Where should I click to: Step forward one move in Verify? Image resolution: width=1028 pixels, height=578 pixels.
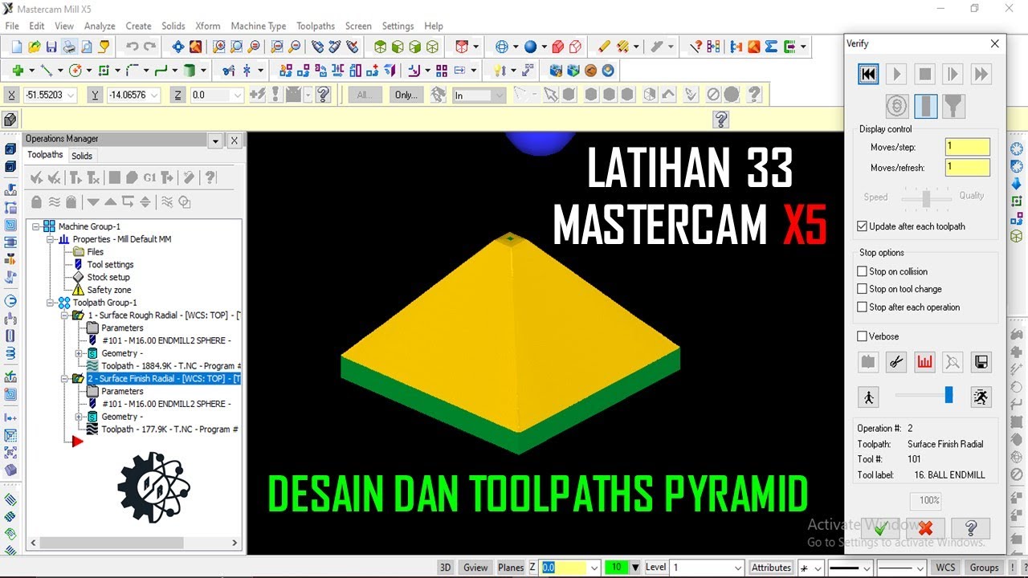(x=953, y=74)
